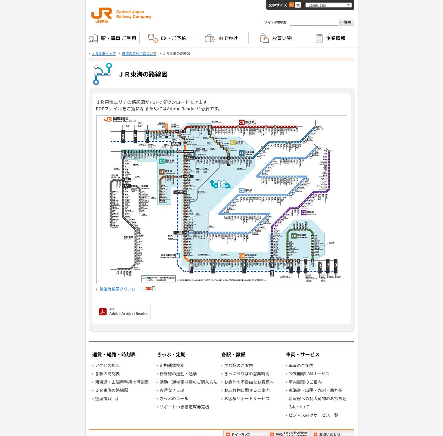443x436 pixels.
Task: Open the EX・ご予約 menu
Action: pyautogui.click(x=167, y=38)
